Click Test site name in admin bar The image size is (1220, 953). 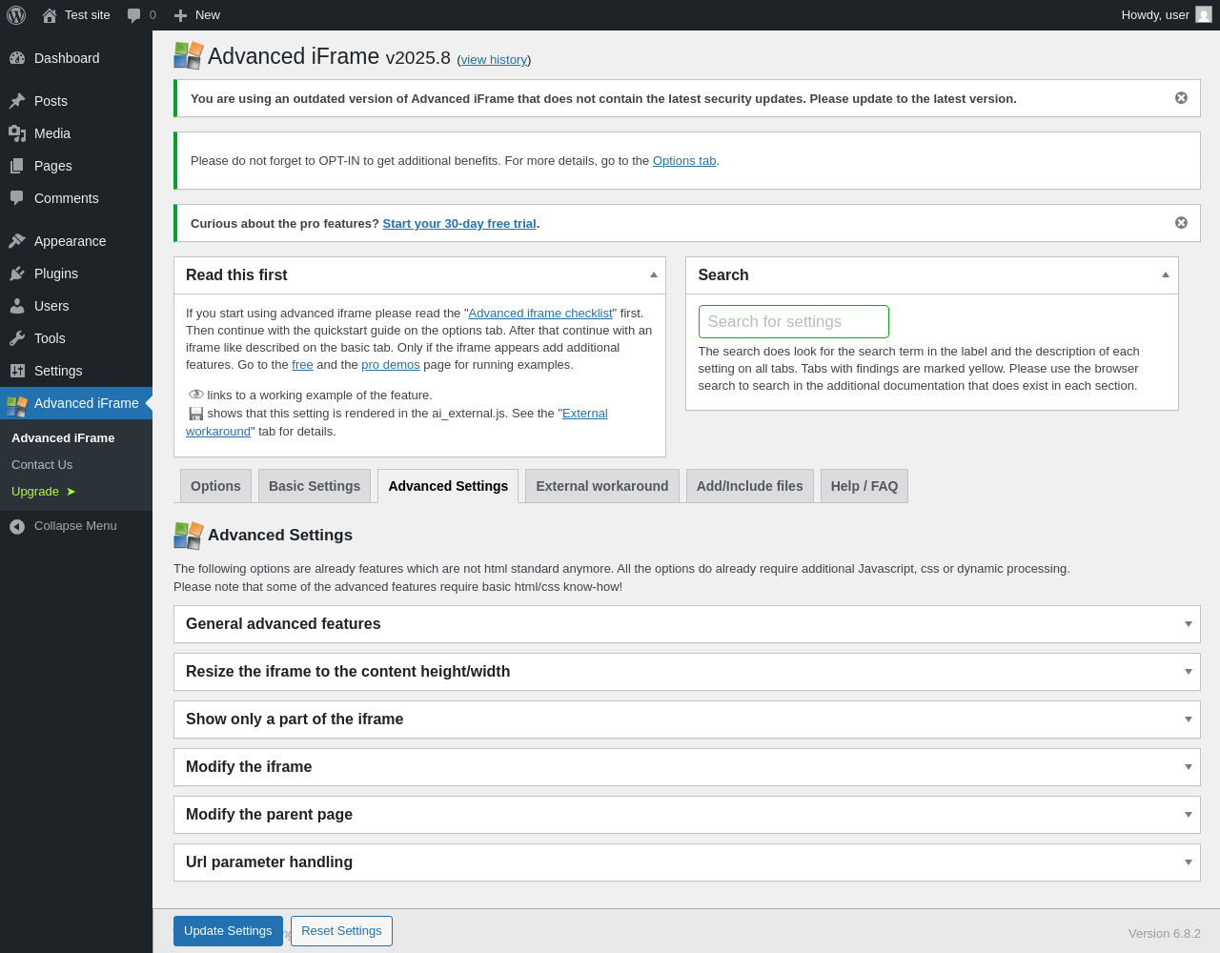[x=88, y=15]
